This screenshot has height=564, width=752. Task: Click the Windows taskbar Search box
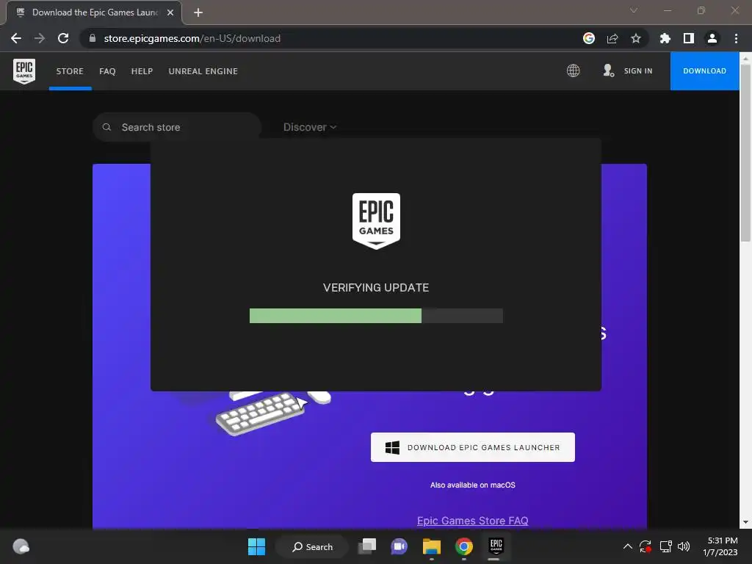pyautogui.click(x=312, y=546)
